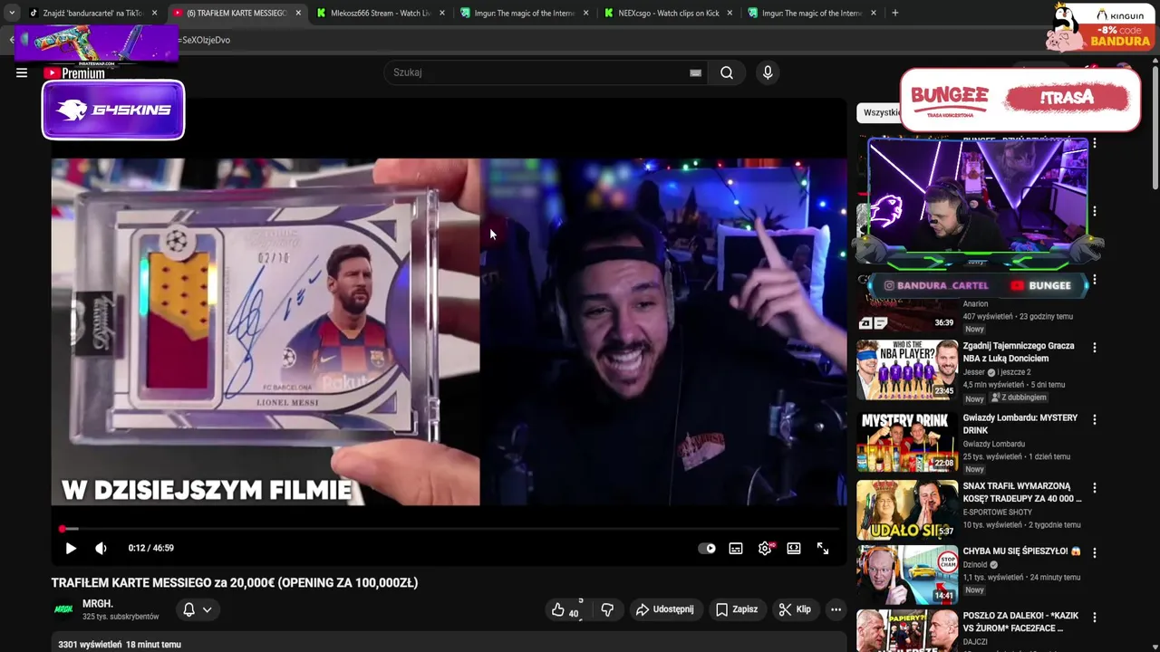This screenshot has height=652, width=1160.
Task: Click the G4SKINS overlay banner
Action: click(113, 110)
